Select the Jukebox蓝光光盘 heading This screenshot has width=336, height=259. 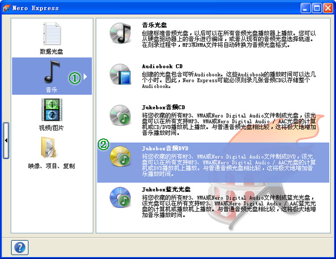point(166,189)
